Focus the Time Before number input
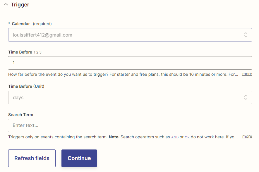 point(130,63)
